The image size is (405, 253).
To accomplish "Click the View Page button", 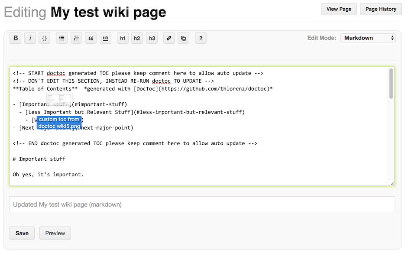I will click(339, 9).
